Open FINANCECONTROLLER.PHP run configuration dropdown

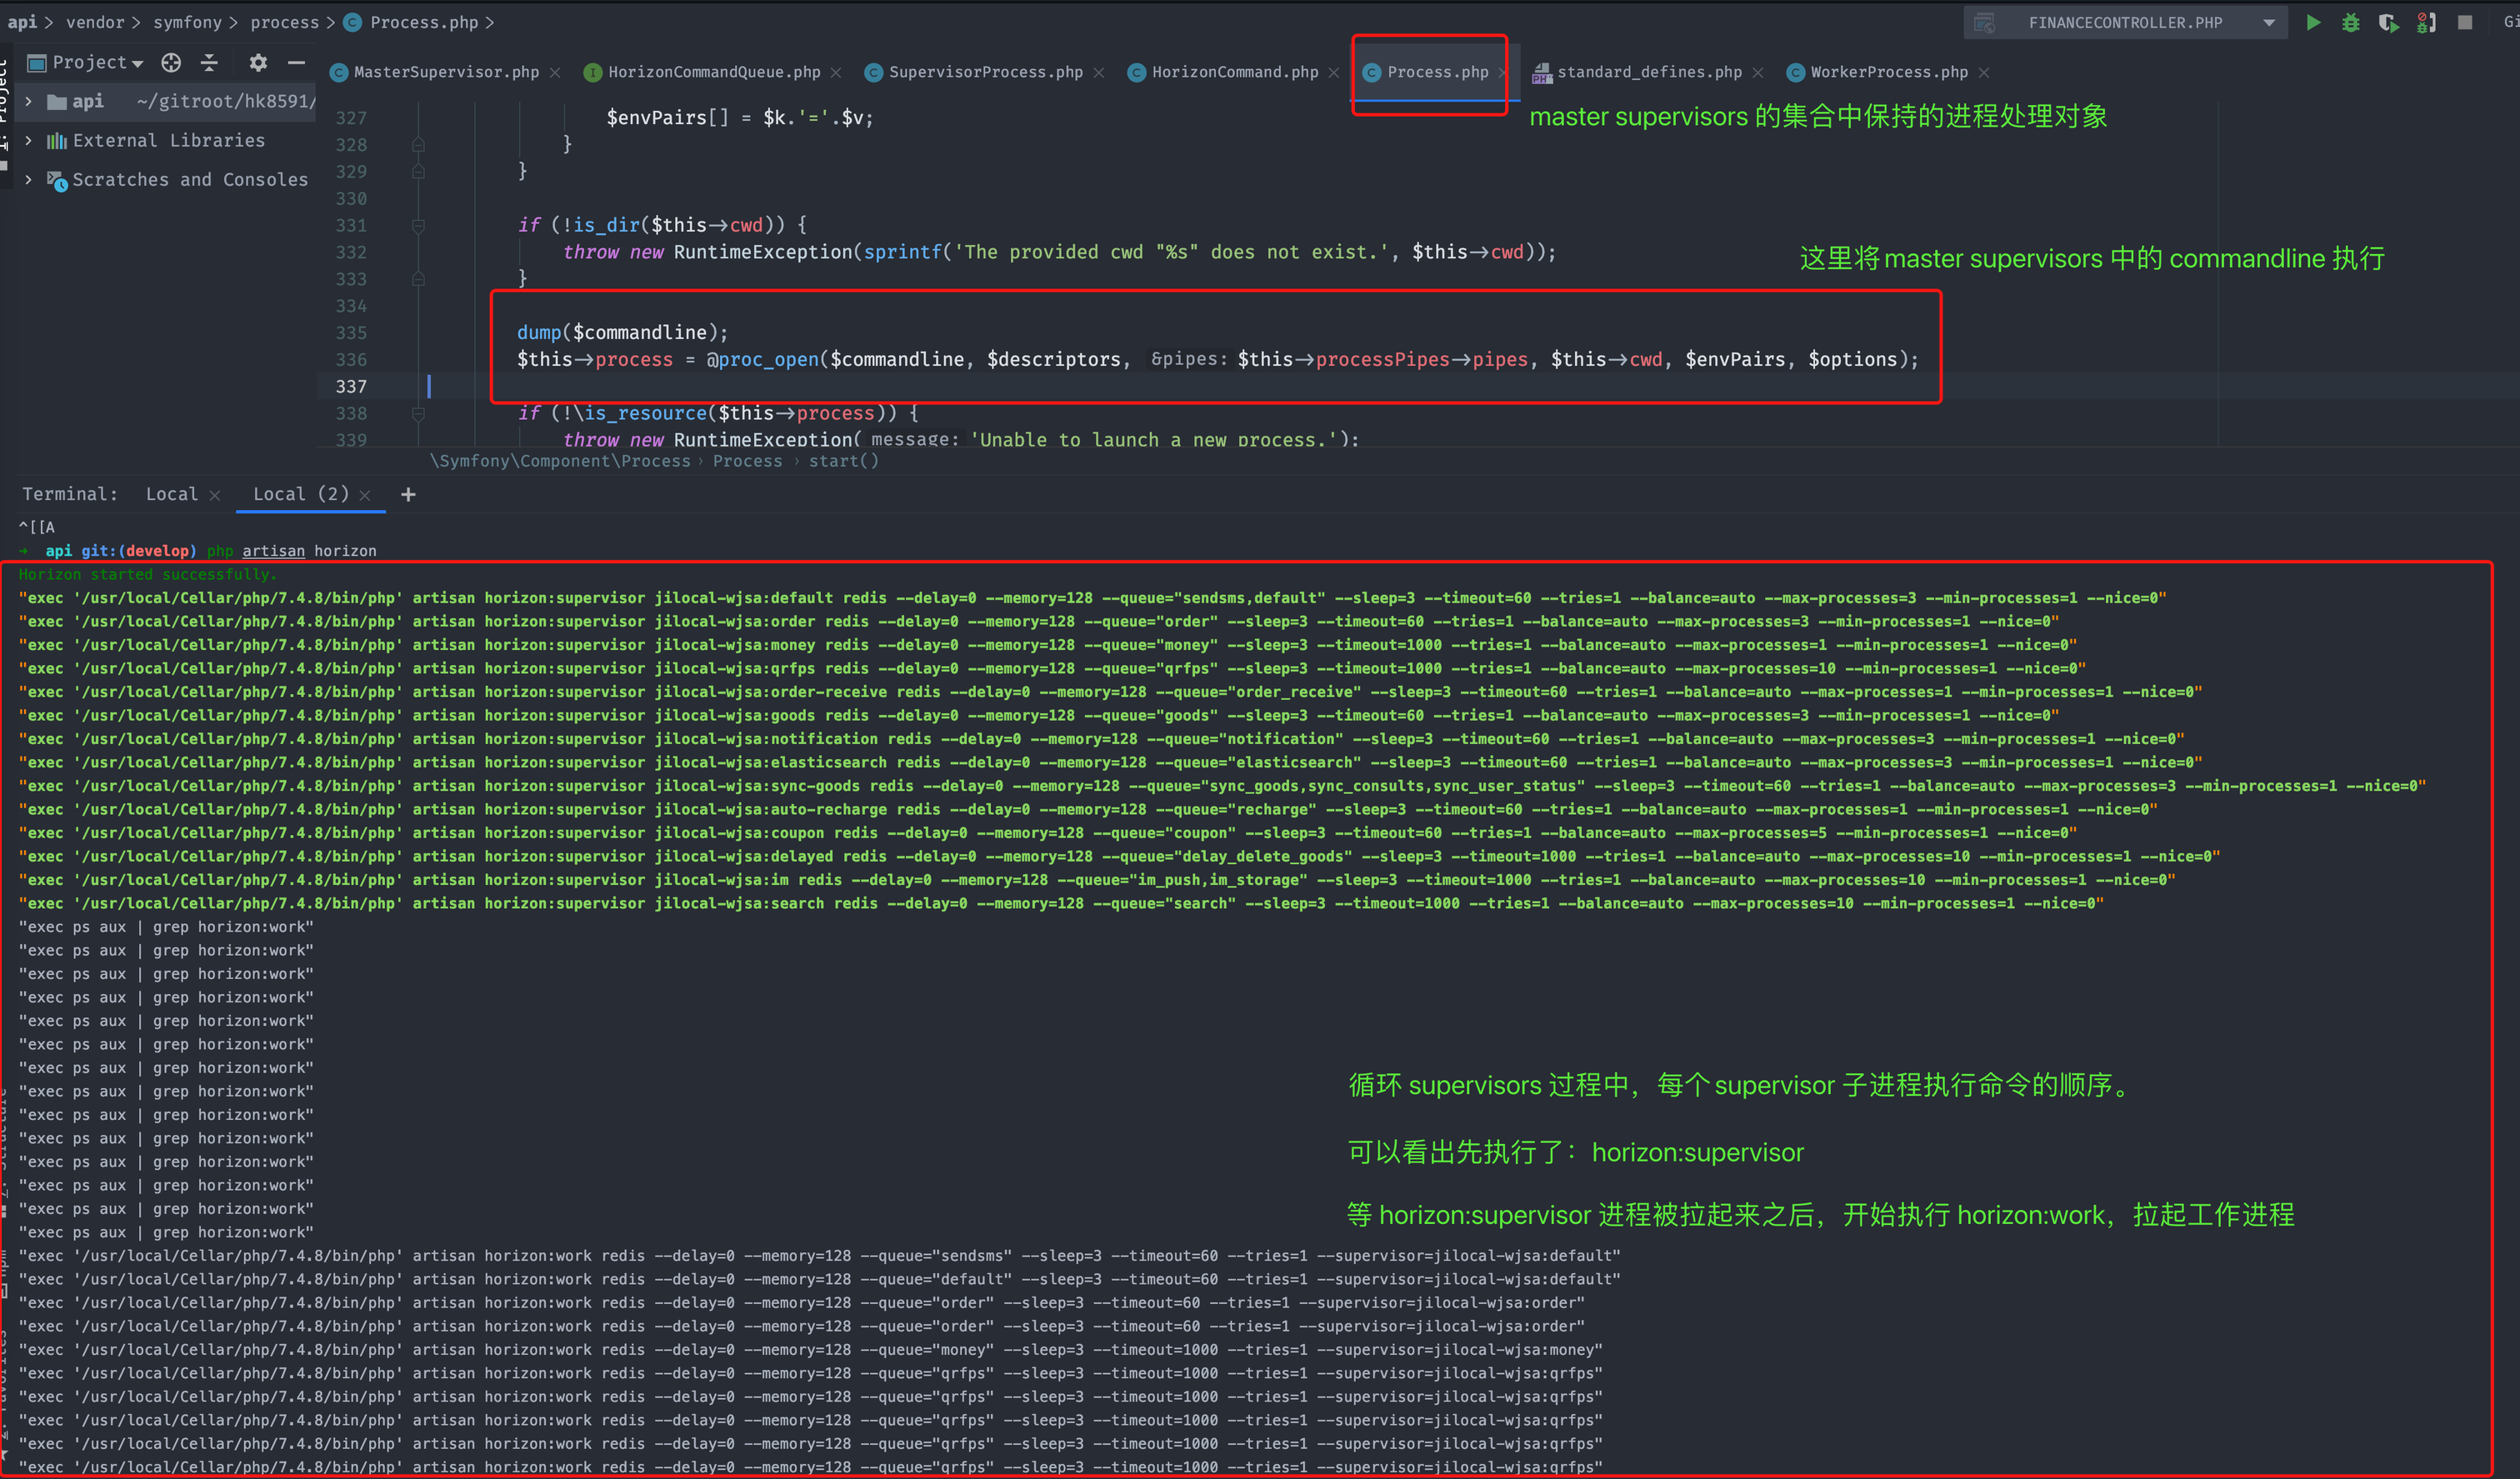[x=2269, y=22]
